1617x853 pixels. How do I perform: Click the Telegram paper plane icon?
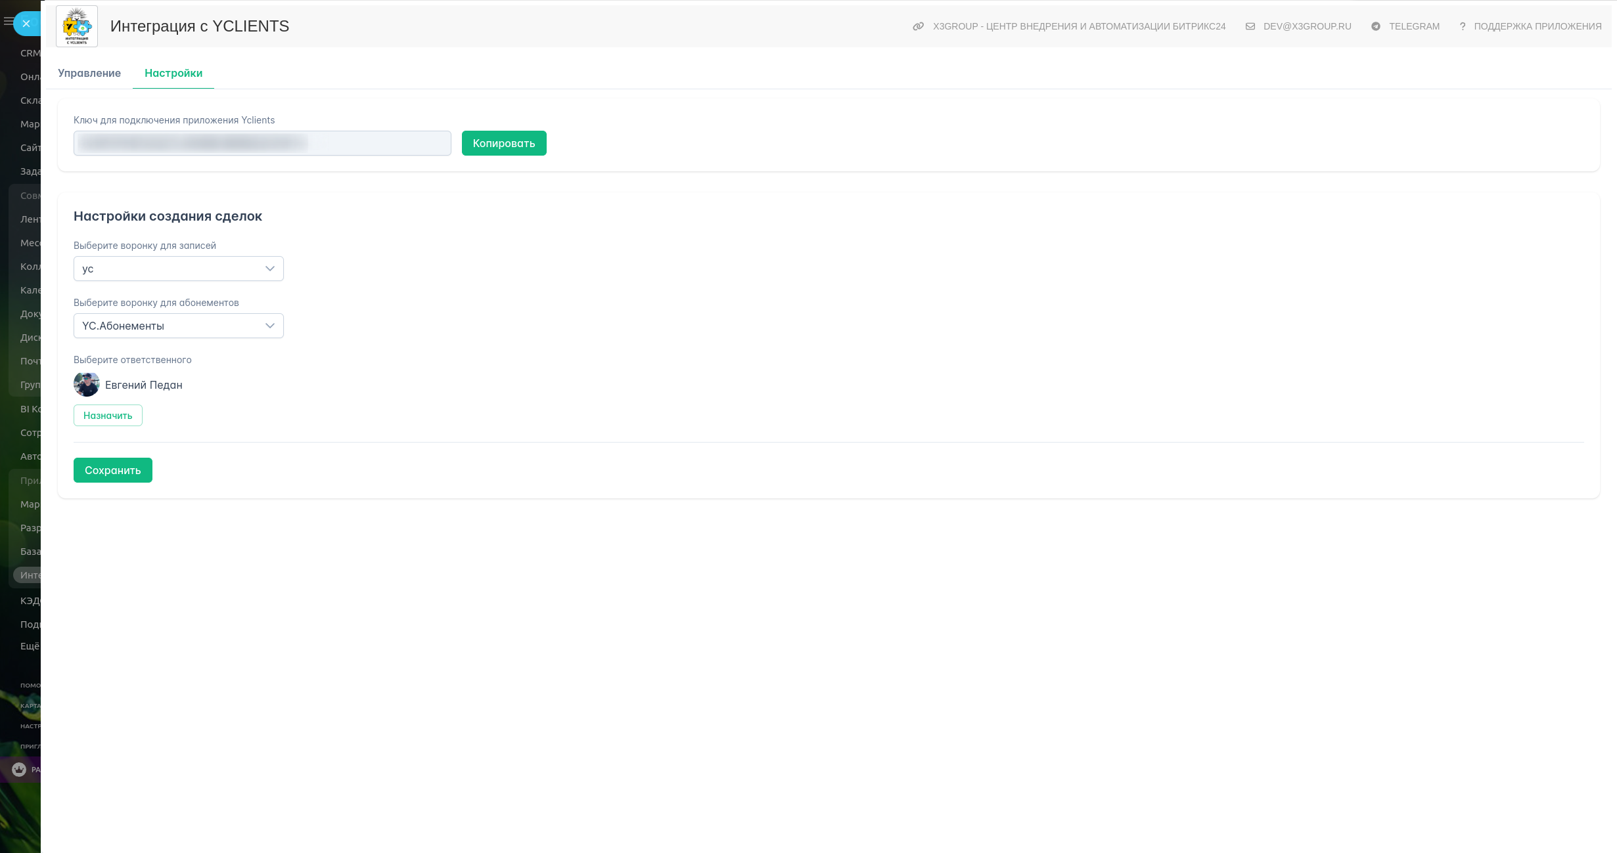(1375, 26)
